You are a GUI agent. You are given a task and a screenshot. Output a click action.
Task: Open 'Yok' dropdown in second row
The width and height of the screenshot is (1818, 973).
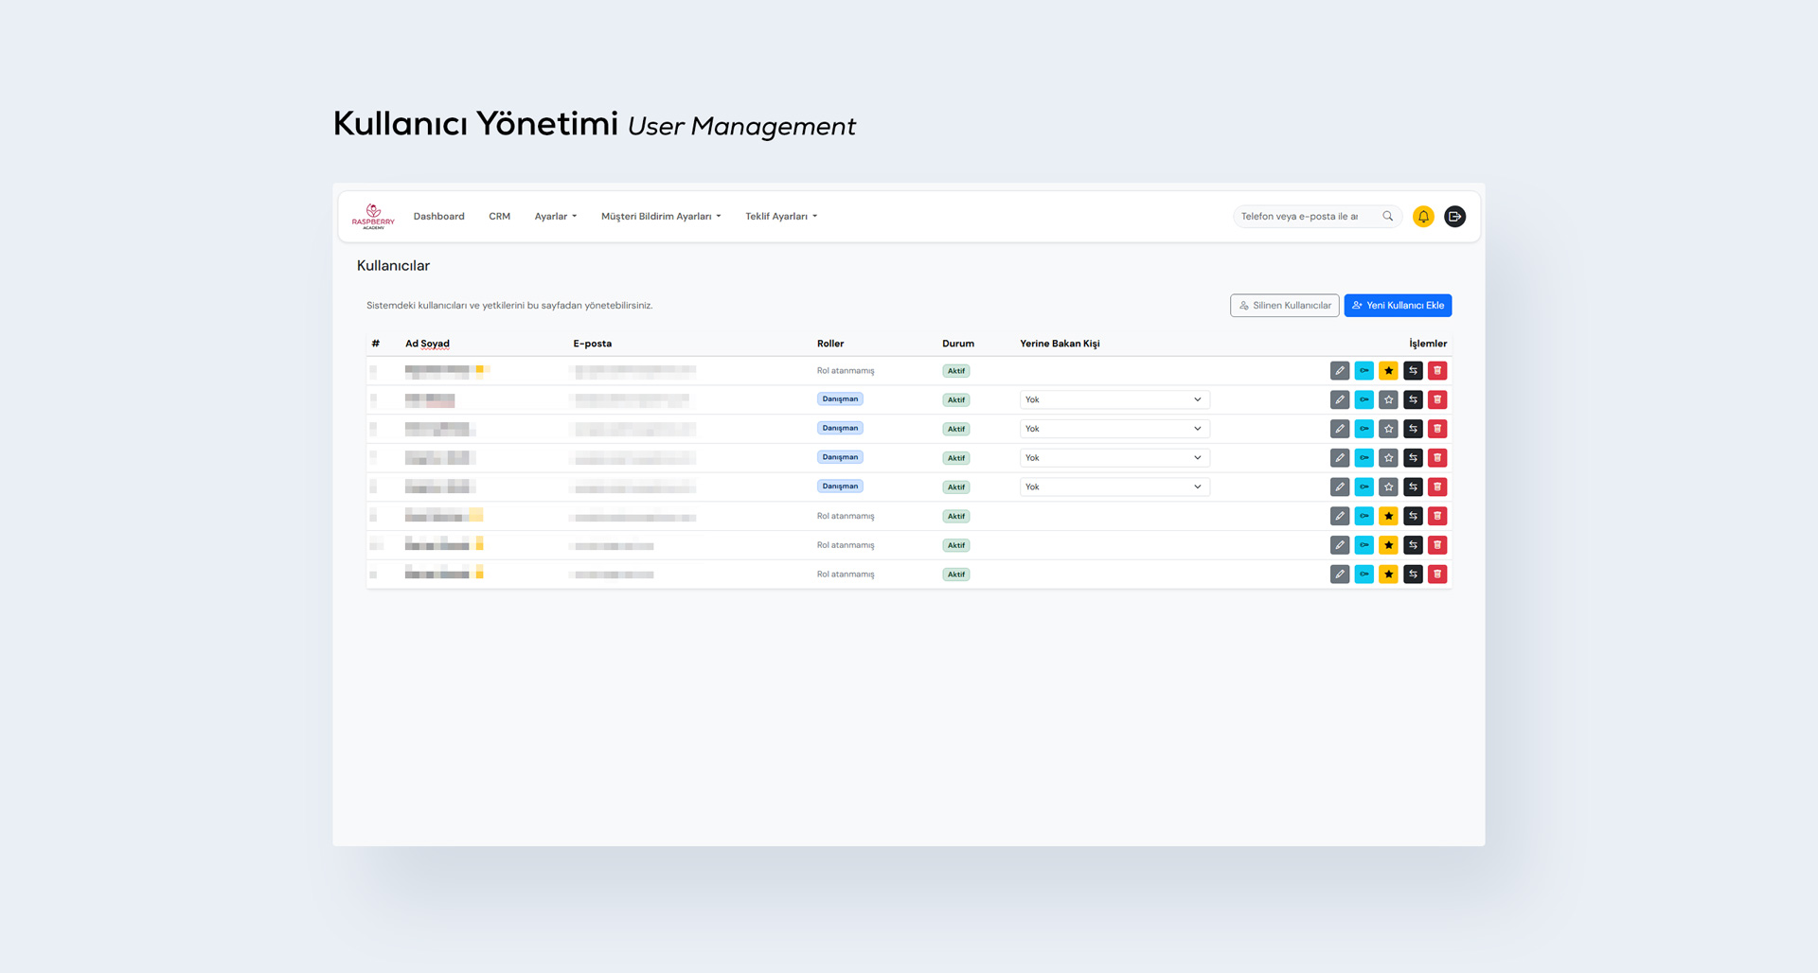1114,400
